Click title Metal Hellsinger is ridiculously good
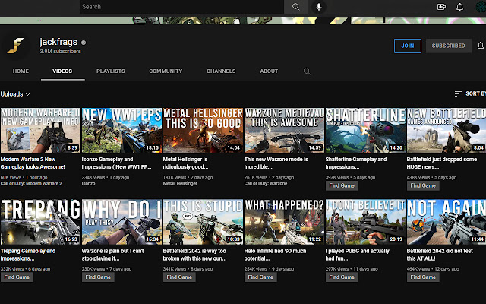Image resolution: width=486 pixels, height=304 pixels. (185, 163)
